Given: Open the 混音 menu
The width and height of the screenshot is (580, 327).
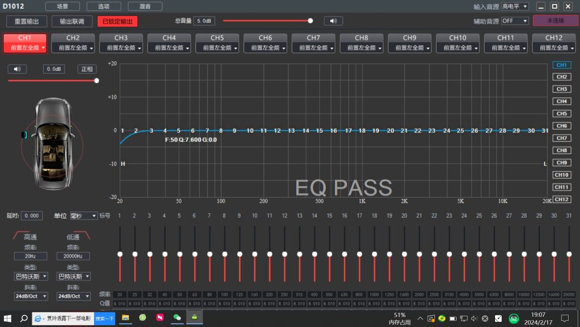Looking at the screenshot, I should pyautogui.click(x=145, y=6).
